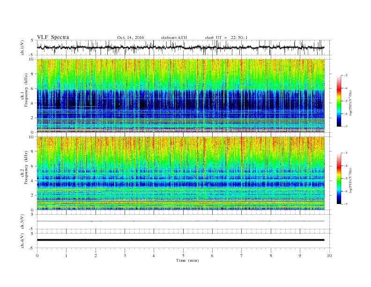Click the ch.1 spectrogram color scale bar
The image size is (371, 287).
[x=339, y=101]
